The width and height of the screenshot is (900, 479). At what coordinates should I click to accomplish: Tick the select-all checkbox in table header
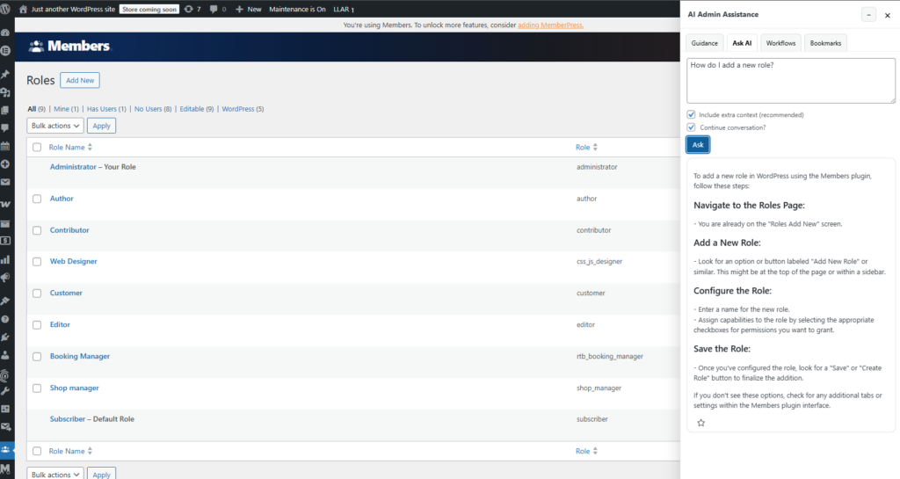(x=37, y=148)
